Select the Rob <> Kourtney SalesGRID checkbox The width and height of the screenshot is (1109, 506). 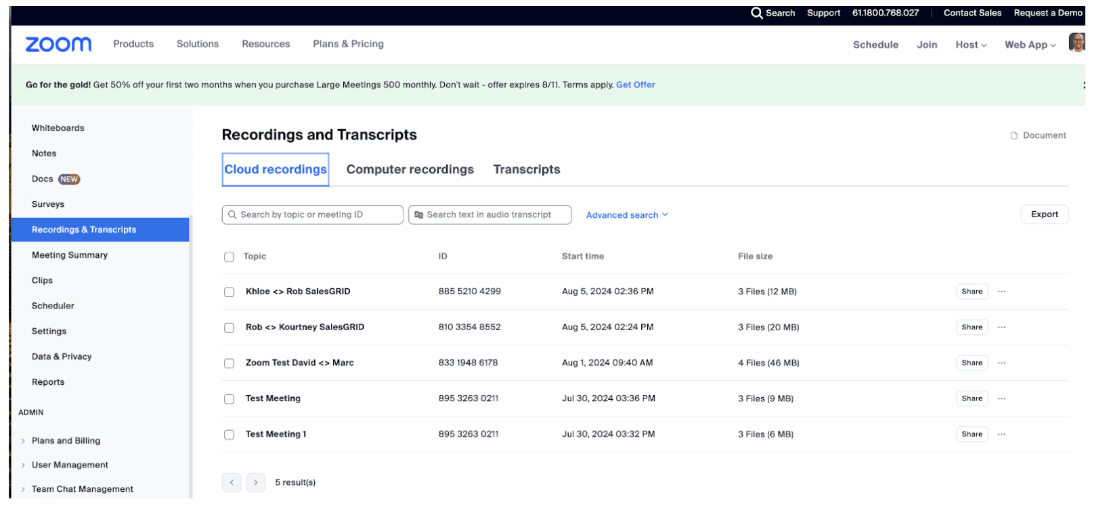pos(229,327)
